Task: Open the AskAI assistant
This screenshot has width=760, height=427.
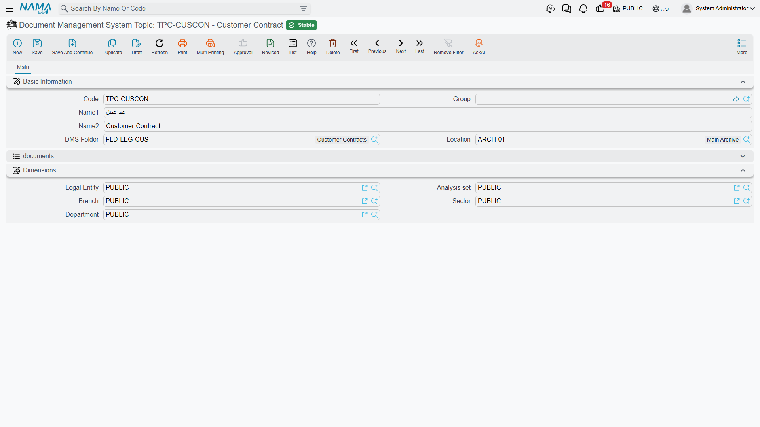Action: (479, 46)
